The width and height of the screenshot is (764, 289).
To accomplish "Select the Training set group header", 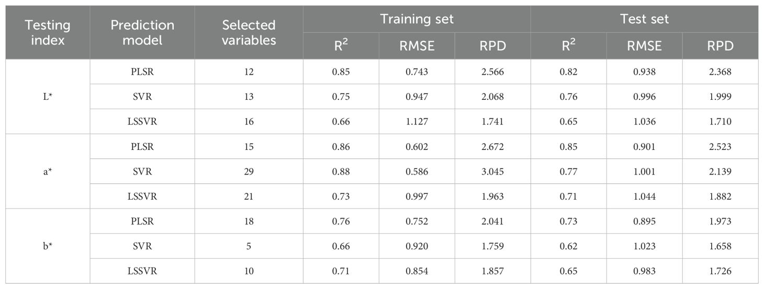I will [x=417, y=19].
